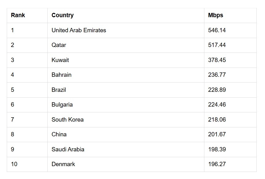Viewport: 265px width, 179px height.
Task: Click the South Korea cell
Action: [67, 119]
